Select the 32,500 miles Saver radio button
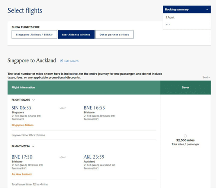Viewport: 216px width, 189px height. tap(185, 136)
